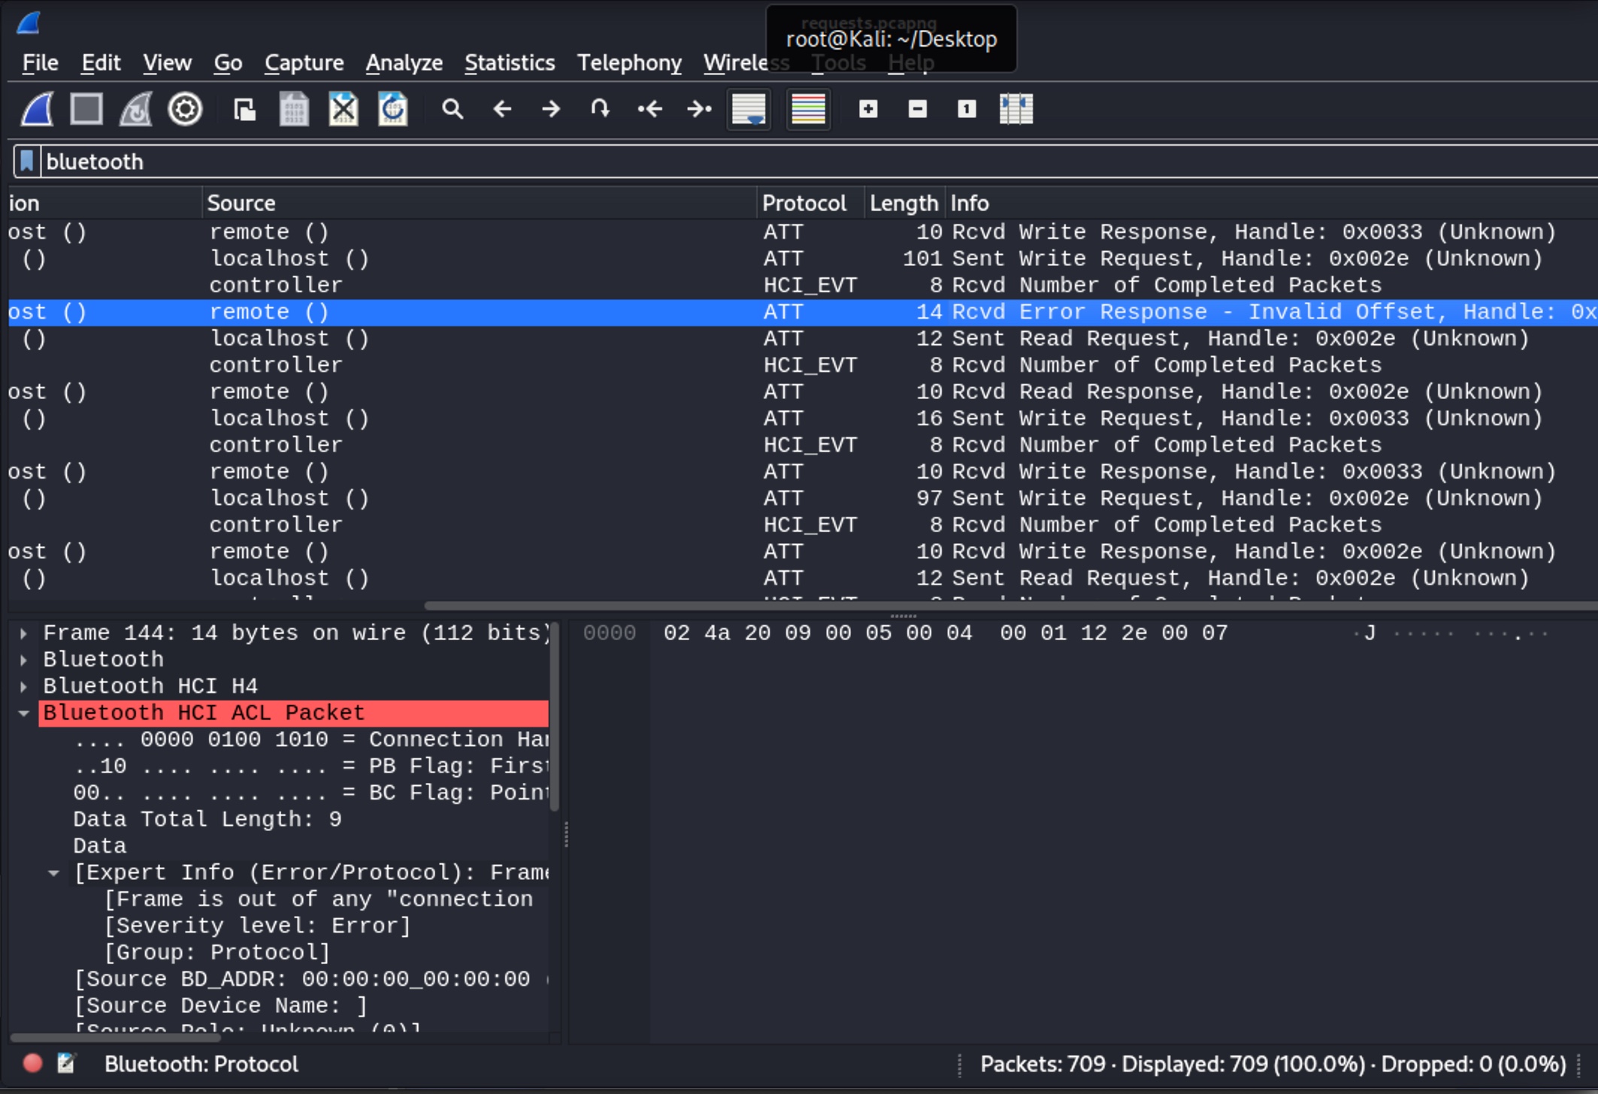
Task: Click the Group: Protocol line
Action: coord(217,953)
